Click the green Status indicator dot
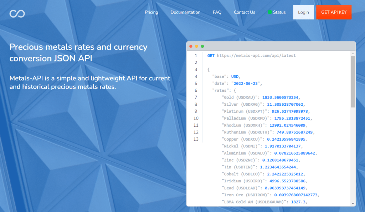 point(269,12)
